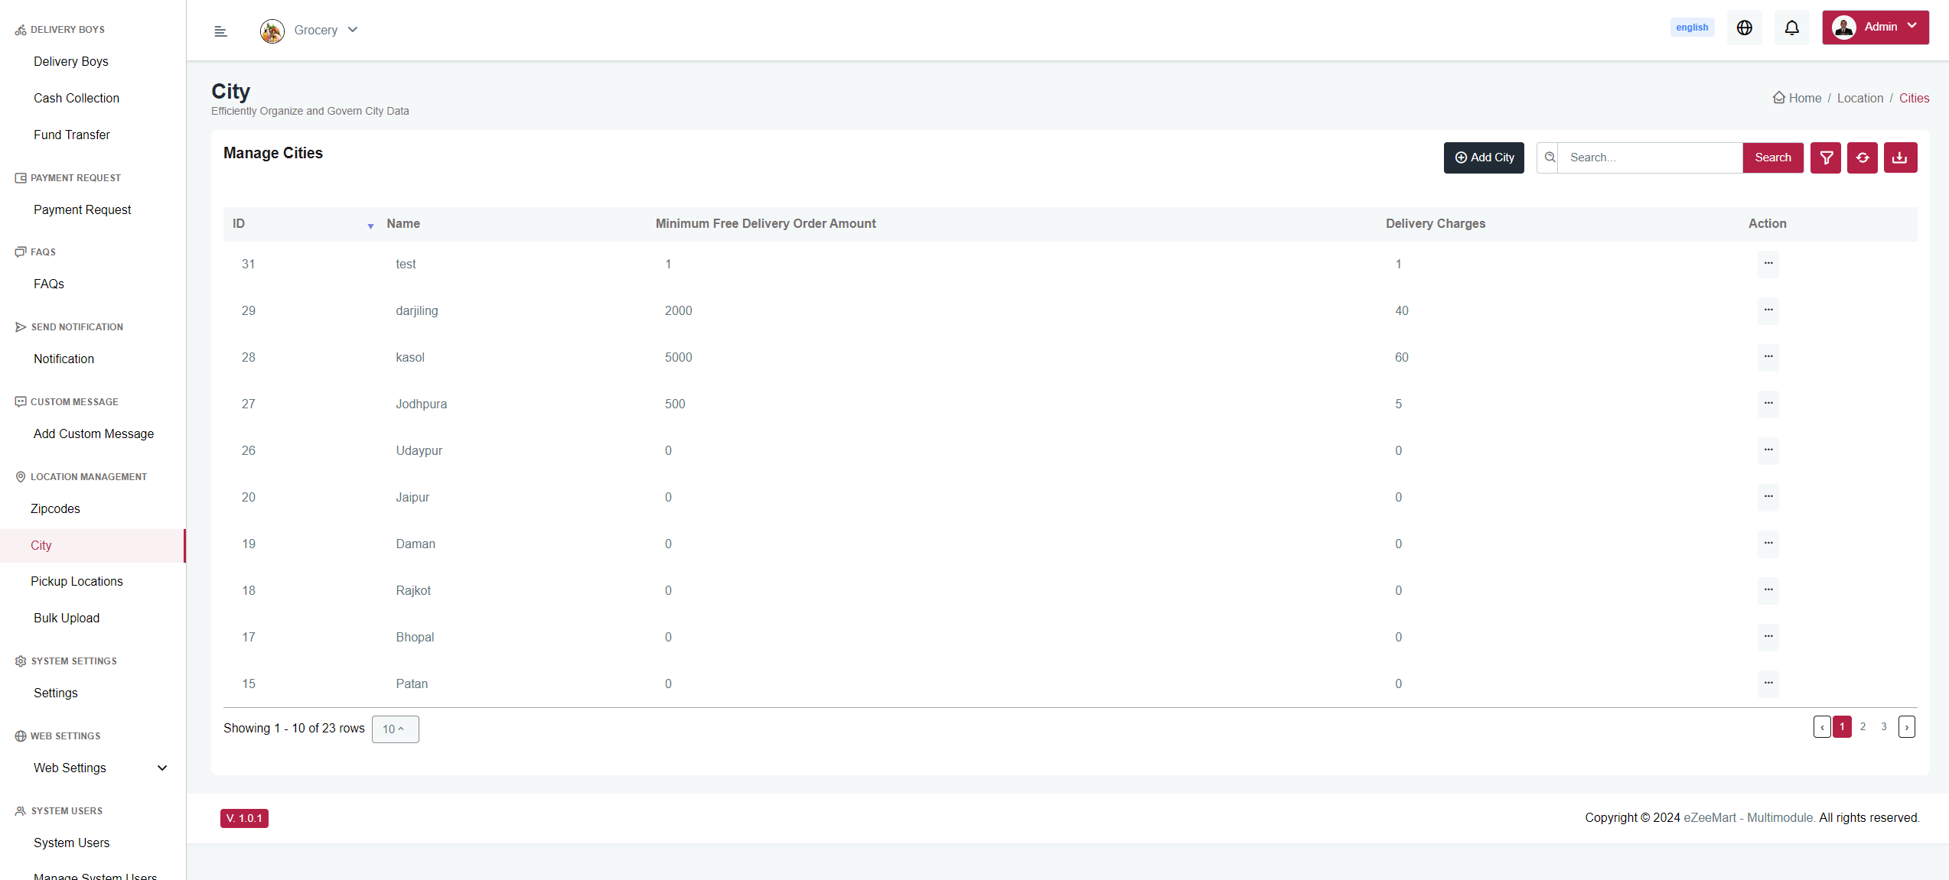Viewport: 1949px width, 880px height.
Task: Click the globe language icon
Action: coord(1744,28)
